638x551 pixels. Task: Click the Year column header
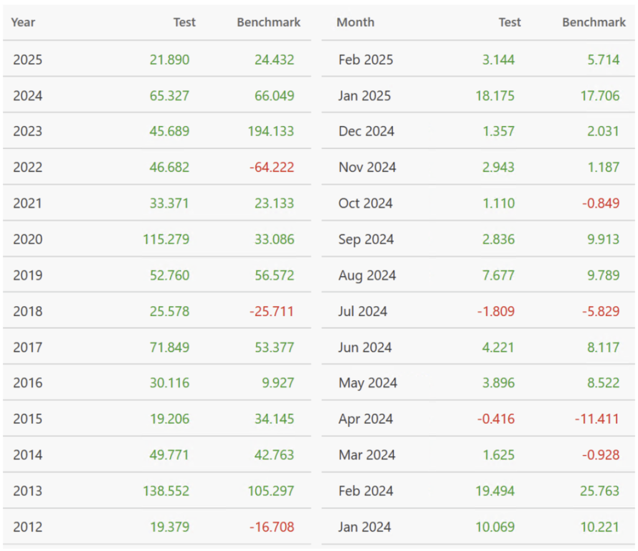point(24,22)
